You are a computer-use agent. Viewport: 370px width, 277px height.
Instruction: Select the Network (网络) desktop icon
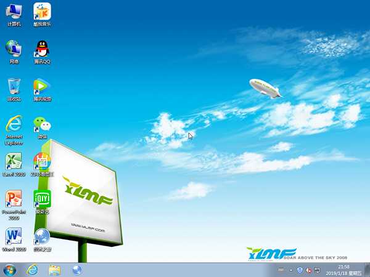[14, 52]
